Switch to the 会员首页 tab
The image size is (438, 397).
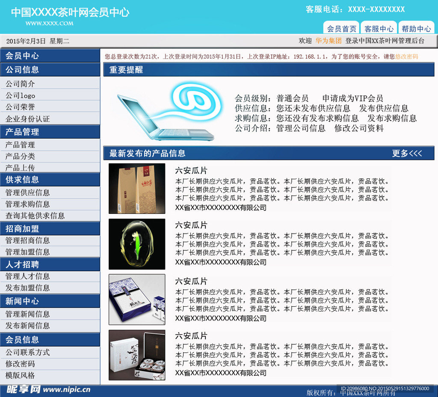(x=341, y=29)
